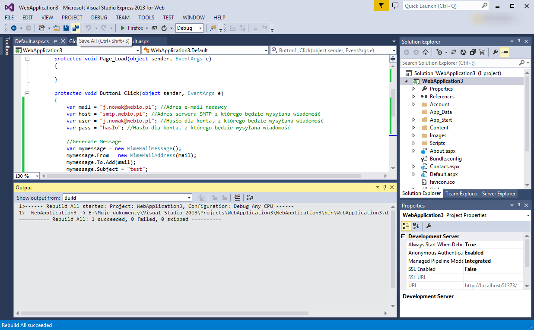Image resolution: width=534 pixels, height=330 pixels.
Task: Select the Images folder in Solution Explorer
Action: tap(438, 135)
